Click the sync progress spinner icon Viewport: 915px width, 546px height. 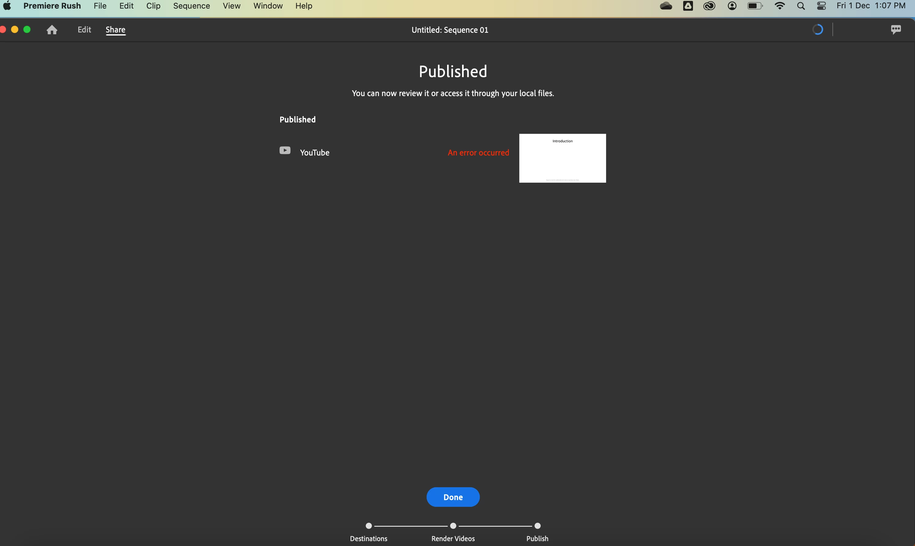[x=817, y=29]
